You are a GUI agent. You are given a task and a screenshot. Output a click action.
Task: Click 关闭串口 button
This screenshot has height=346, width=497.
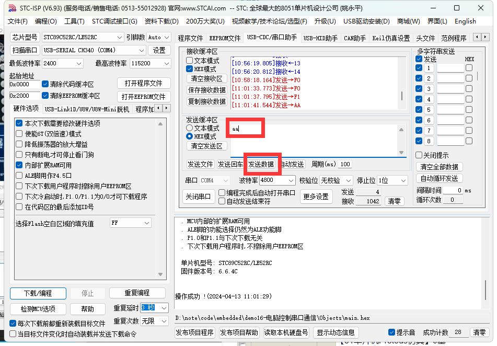pos(198,197)
